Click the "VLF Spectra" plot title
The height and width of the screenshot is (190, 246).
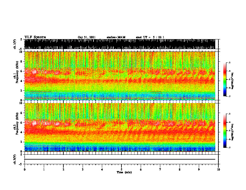coord(35,37)
